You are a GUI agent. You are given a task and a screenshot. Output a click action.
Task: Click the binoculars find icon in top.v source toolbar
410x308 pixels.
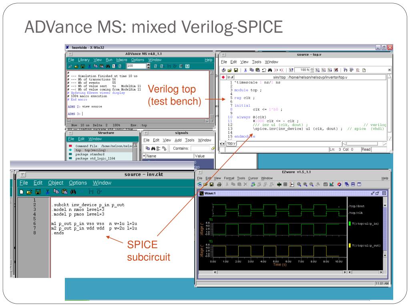(270, 70)
